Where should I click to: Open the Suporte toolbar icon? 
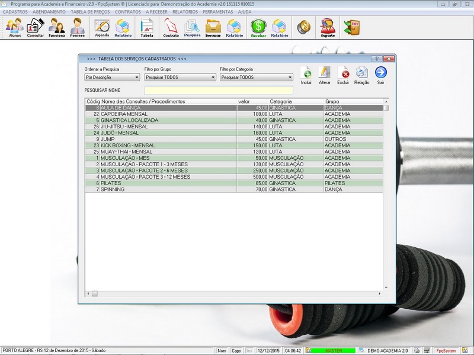[x=328, y=27]
